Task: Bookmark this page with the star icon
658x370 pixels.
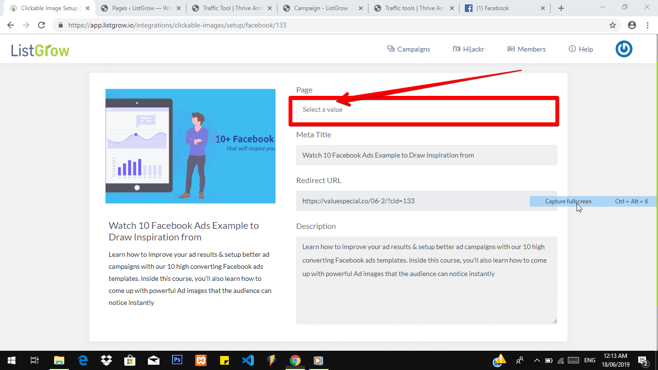Action: tap(613, 25)
